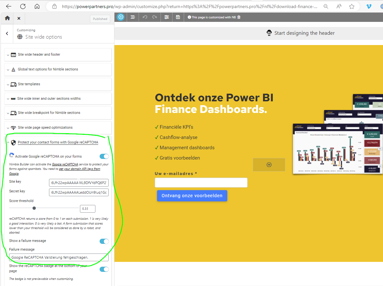Click the globe icon by Site wide options
Screen dimensions: 383x286
[x=20, y=37]
